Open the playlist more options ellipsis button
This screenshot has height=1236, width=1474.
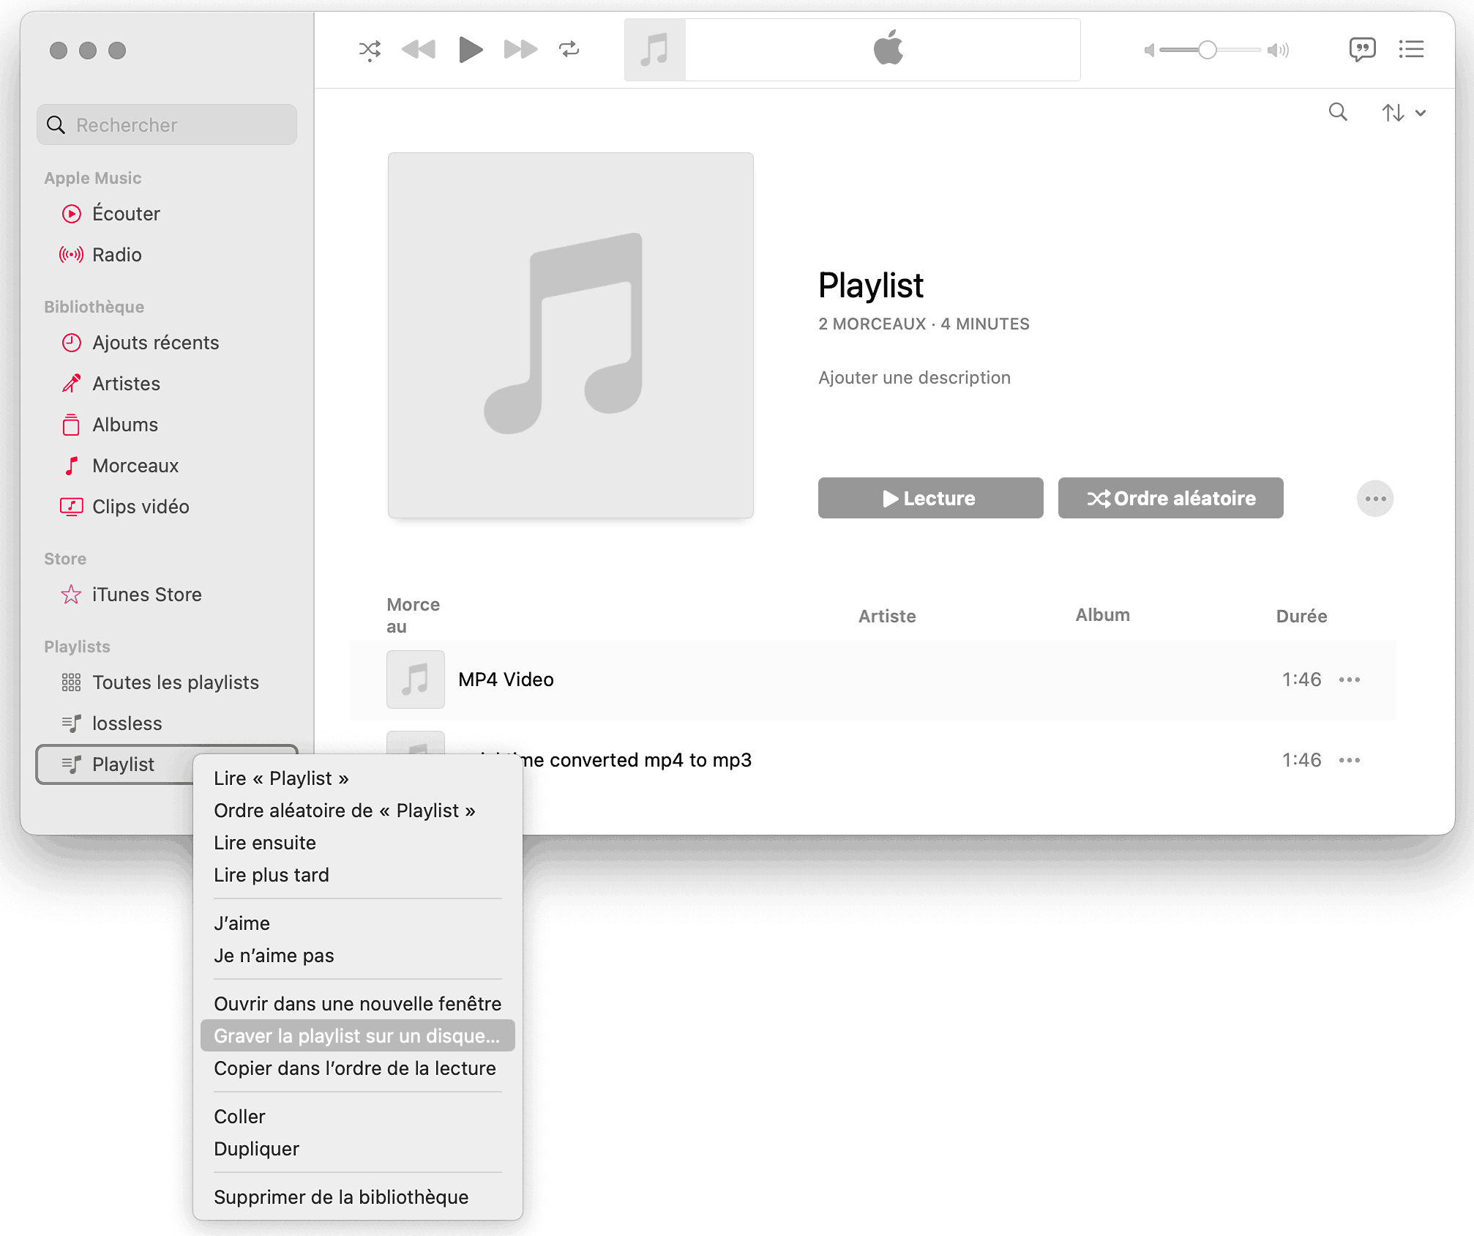click(1375, 499)
